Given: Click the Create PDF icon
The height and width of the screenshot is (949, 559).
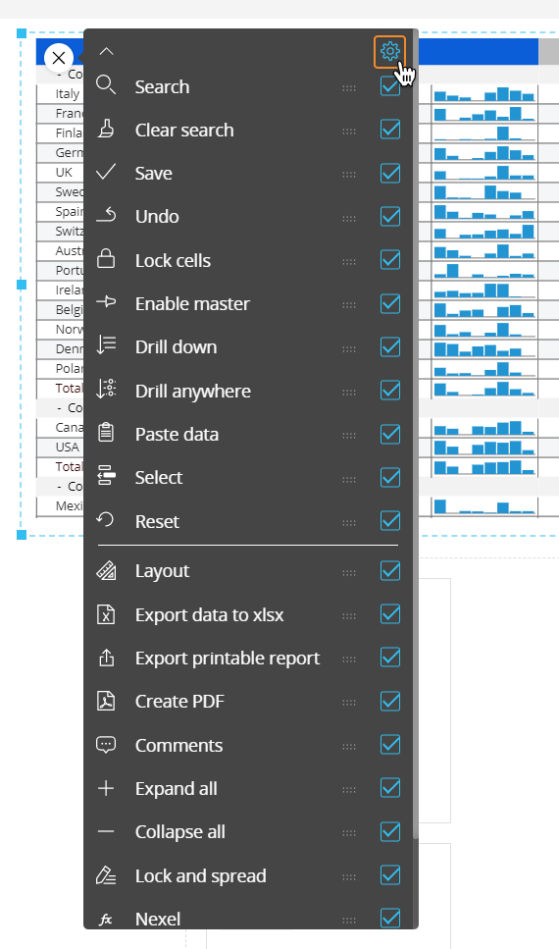Looking at the screenshot, I should pos(106,701).
